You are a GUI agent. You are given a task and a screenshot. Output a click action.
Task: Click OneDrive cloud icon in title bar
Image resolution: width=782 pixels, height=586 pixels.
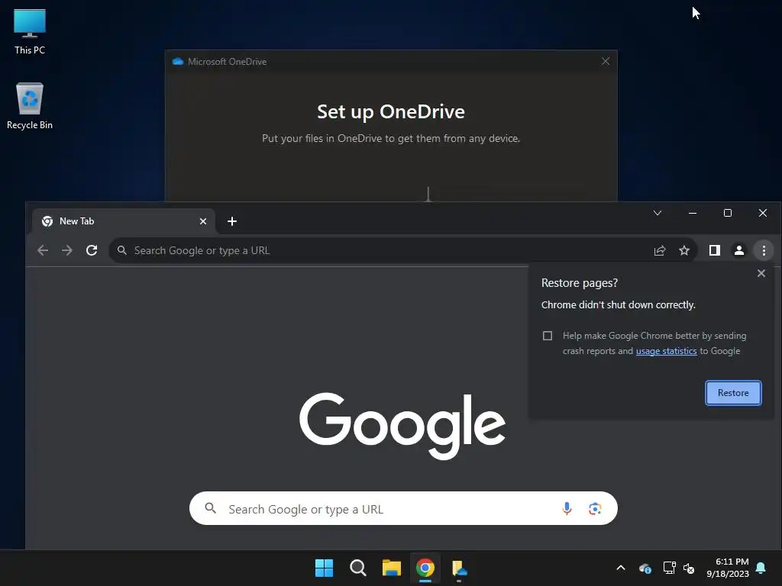[x=177, y=61]
